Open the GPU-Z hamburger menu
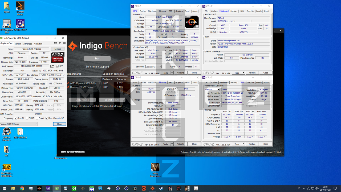 tap(64, 43)
